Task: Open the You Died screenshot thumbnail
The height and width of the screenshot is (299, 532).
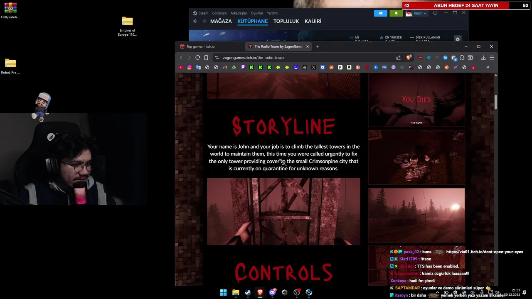Action: pyautogui.click(x=416, y=100)
